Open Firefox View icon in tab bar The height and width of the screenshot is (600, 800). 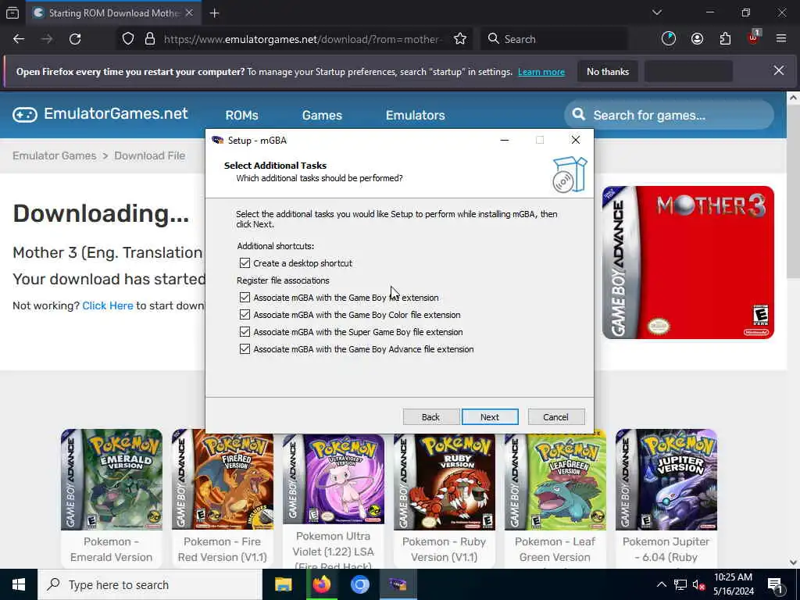coord(12,12)
